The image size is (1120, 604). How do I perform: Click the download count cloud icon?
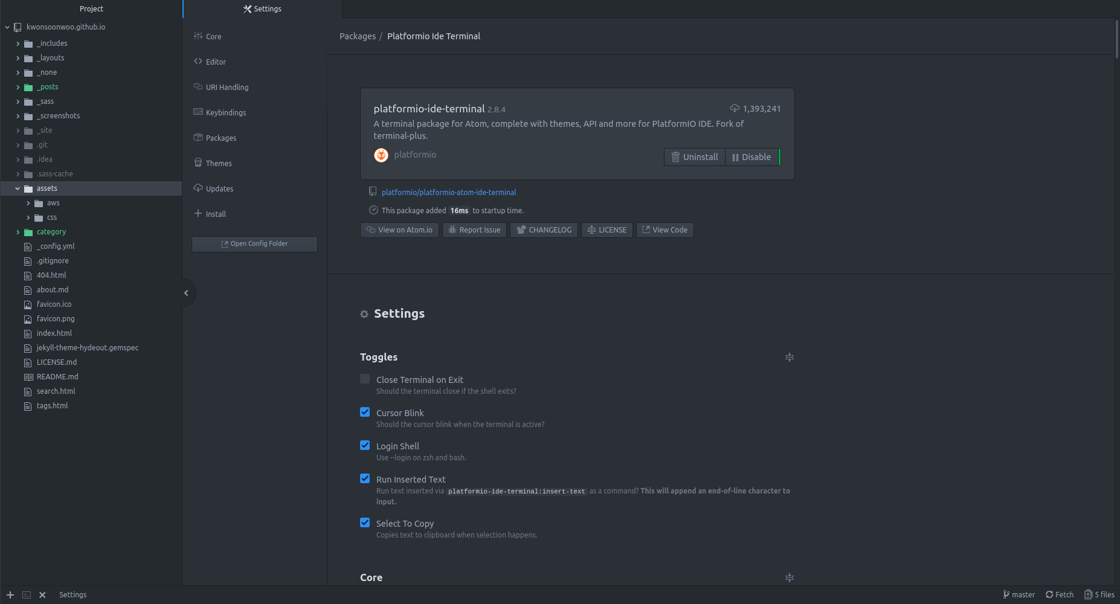[x=735, y=109]
